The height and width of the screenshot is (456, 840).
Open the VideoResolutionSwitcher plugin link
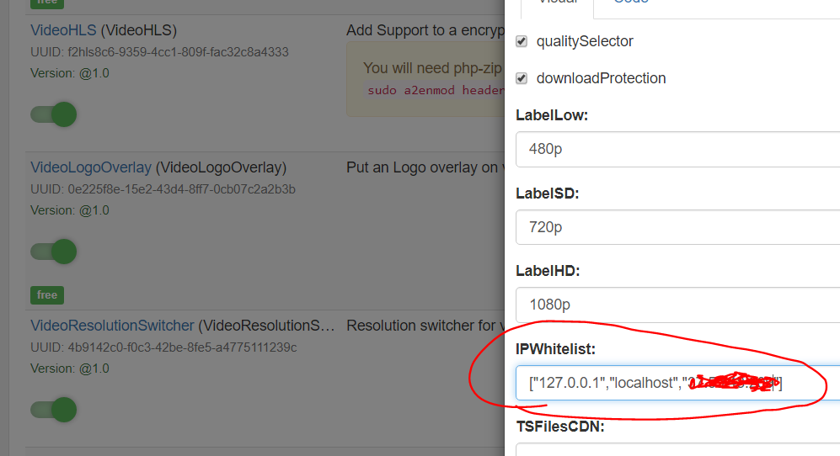[x=112, y=326]
